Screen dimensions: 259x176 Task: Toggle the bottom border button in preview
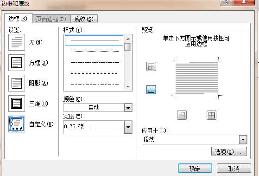tap(151, 90)
